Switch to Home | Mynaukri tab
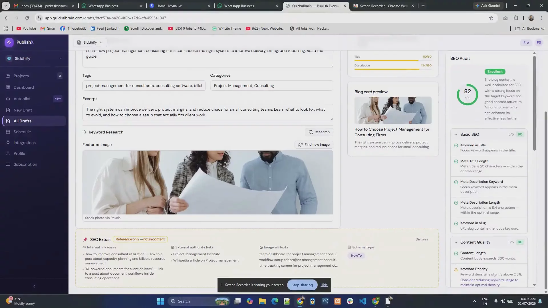The height and width of the screenshot is (308, 548). click(180, 6)
